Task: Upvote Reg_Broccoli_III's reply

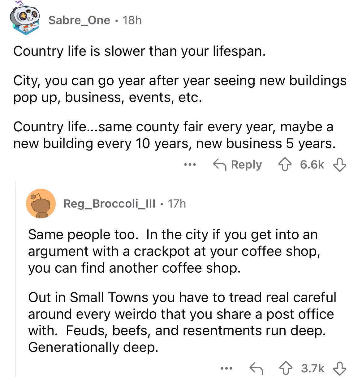Action: coord(286,368)
